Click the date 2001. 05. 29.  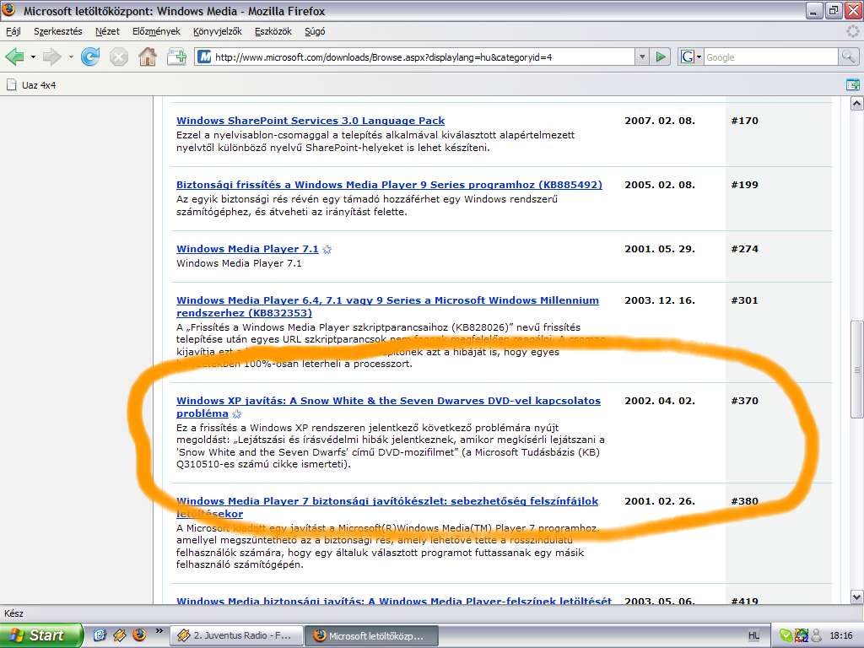point(660,249)
